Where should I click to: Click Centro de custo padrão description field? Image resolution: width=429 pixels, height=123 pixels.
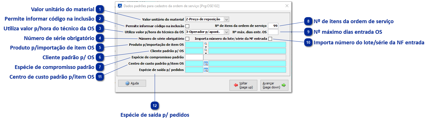[247, 64]
